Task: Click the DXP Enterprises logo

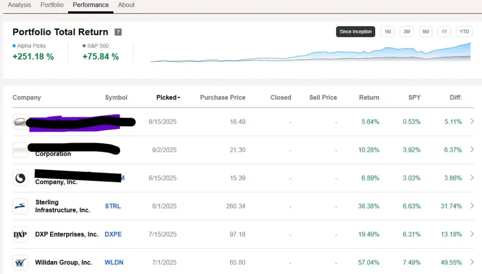Action: 20,234
